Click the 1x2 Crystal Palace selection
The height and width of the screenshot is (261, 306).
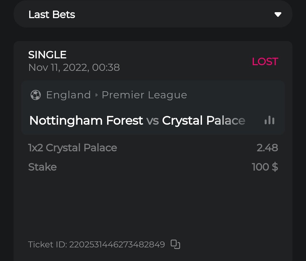point(73,148)
